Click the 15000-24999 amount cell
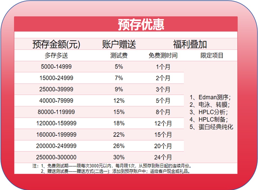Image resolution: width=258 pixels, height=190 pixels. [x=55, y=78]
